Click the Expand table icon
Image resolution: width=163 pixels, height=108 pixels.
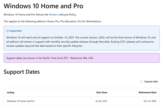(x=141, y=82)
